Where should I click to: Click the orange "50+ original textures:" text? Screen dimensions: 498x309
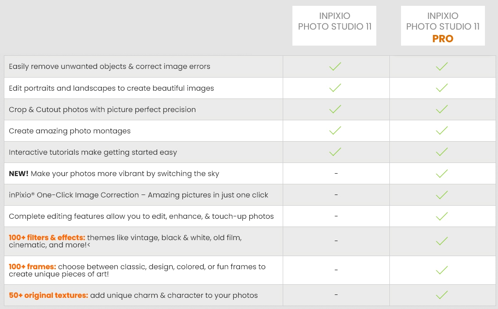coord(48,295)
